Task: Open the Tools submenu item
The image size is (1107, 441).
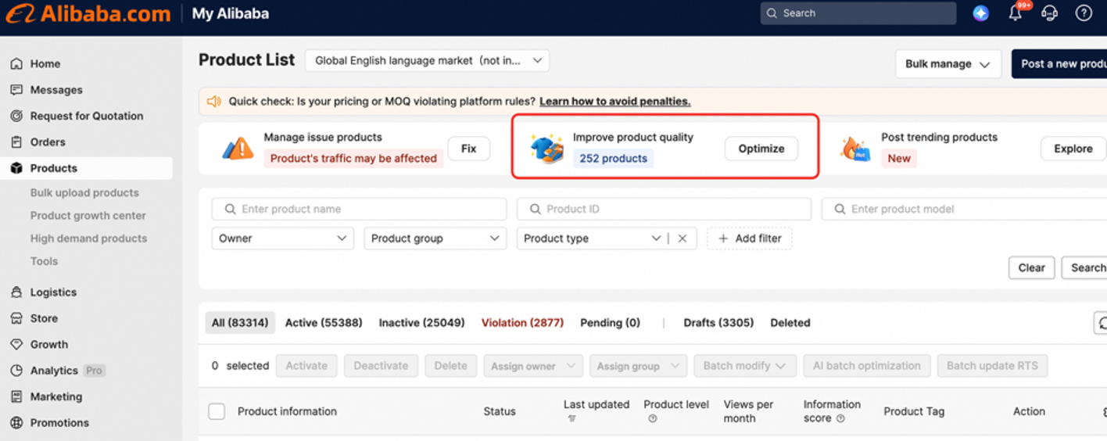Action: (44, 261)
